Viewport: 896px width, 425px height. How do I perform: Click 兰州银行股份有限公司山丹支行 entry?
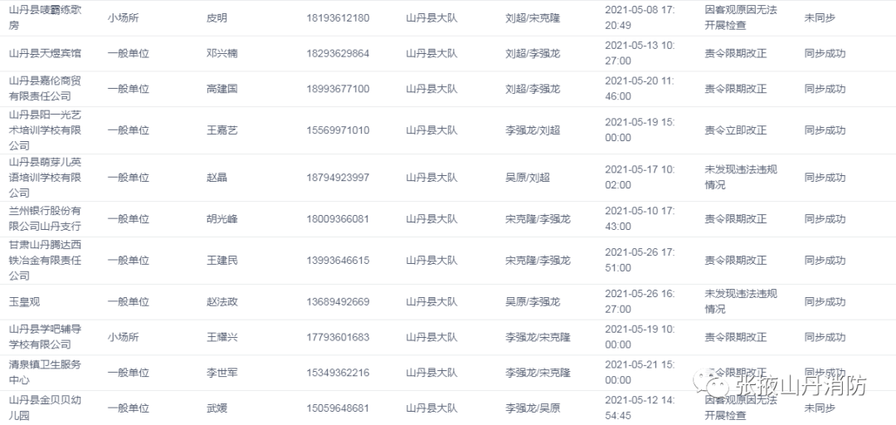[x=45, y=218]
